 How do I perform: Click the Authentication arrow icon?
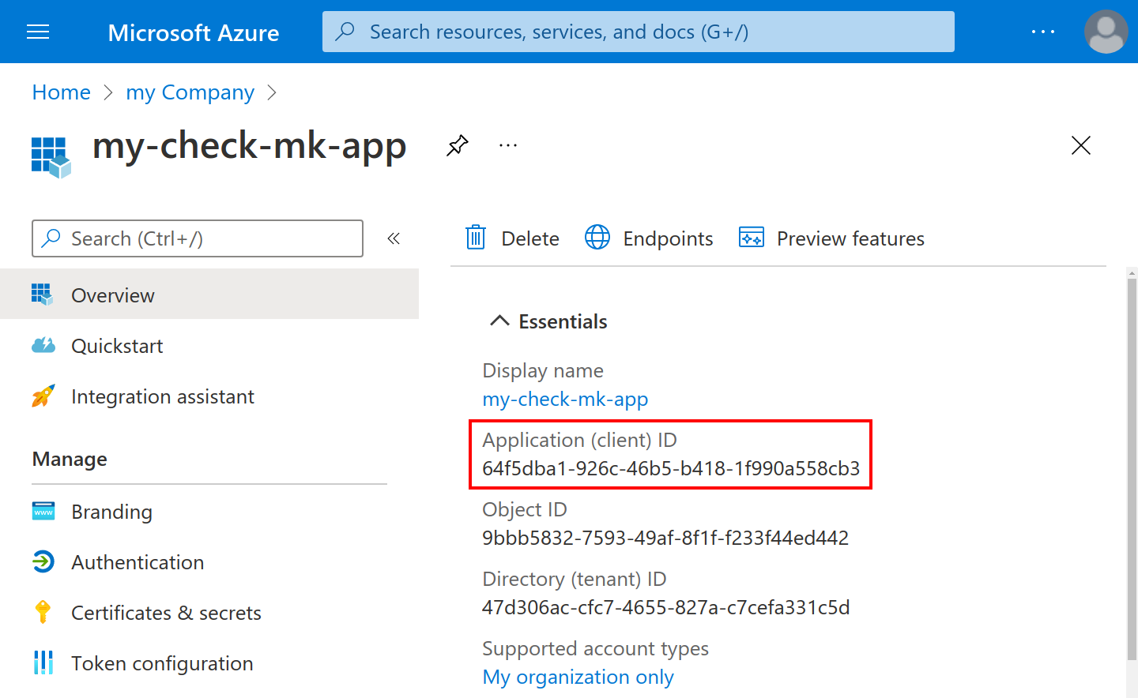point(43,561)
